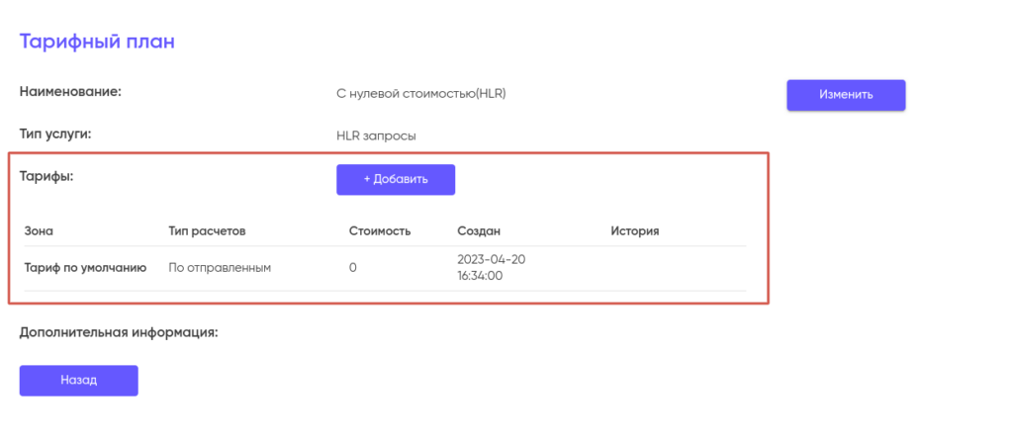The image size is (1013, 445).
Task: Click the Тарифный план page heading
Action: tap(97, 42)
